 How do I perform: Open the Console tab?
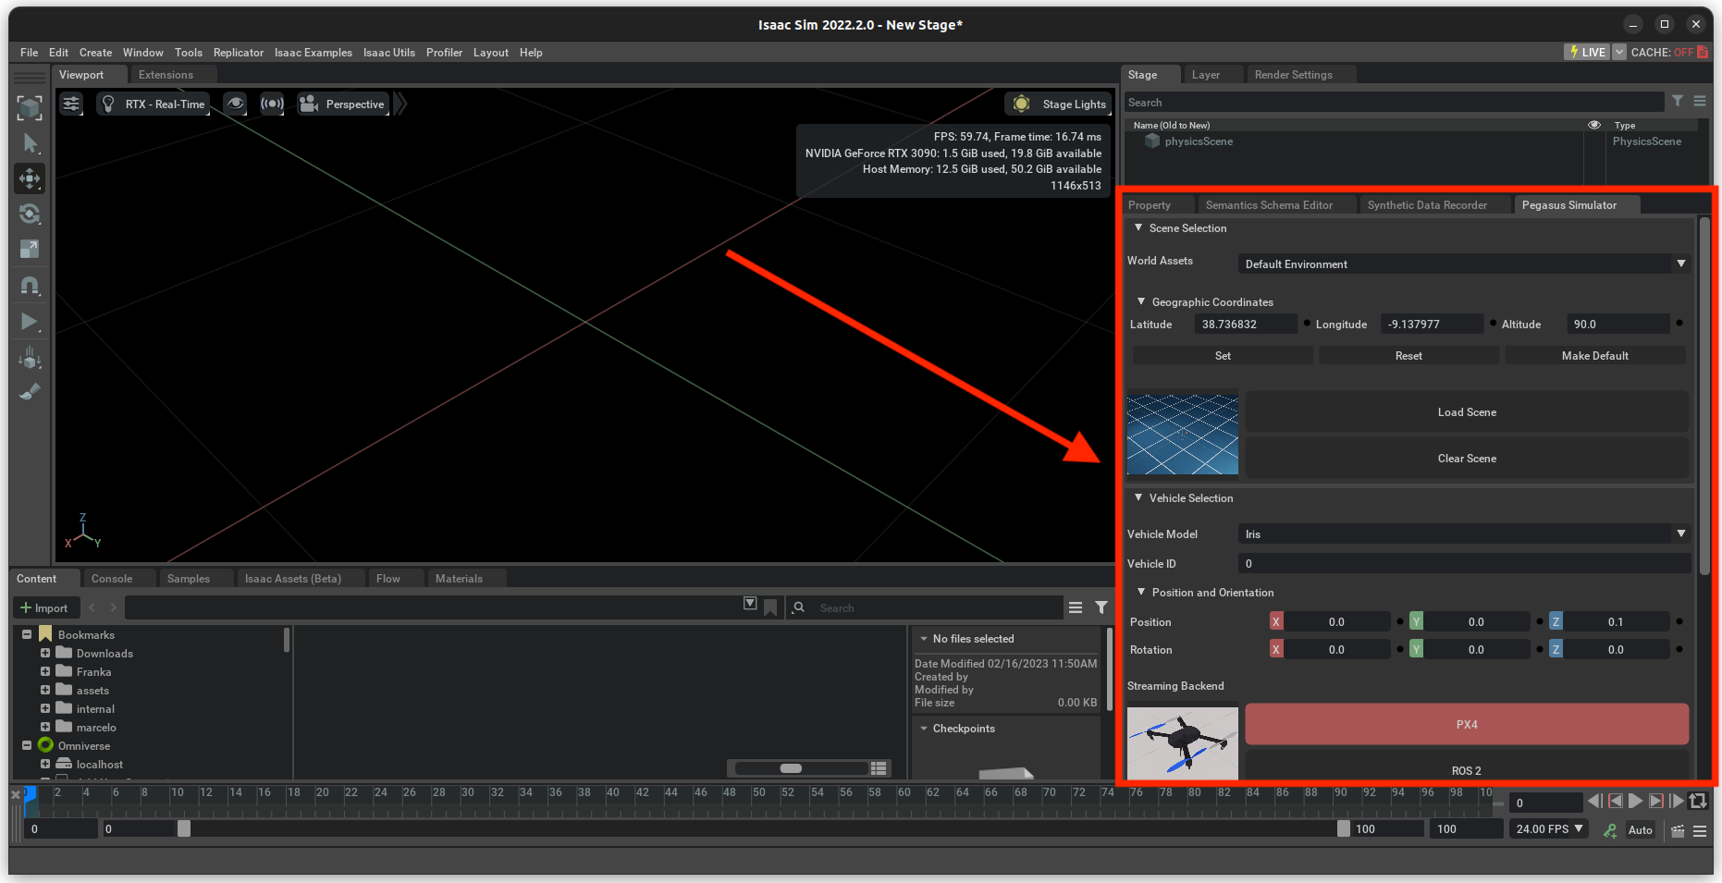112,579
